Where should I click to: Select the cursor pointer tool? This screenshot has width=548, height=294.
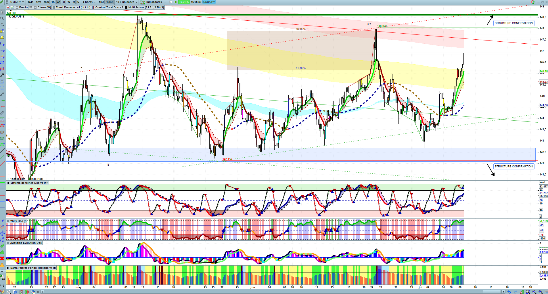point(2,12)
